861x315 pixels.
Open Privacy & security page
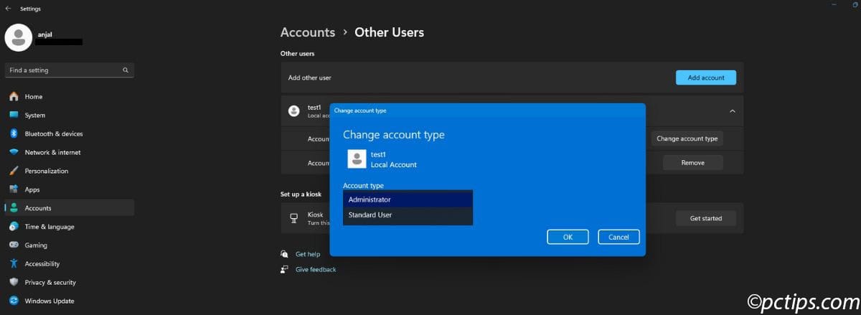69,283
